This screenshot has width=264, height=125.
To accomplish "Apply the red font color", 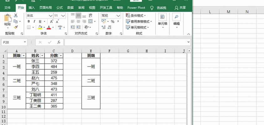I will 49,27.
